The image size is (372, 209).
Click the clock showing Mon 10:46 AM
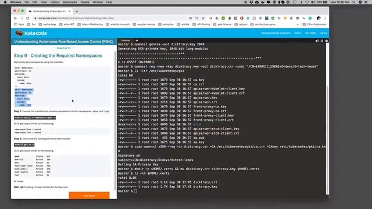339,2
